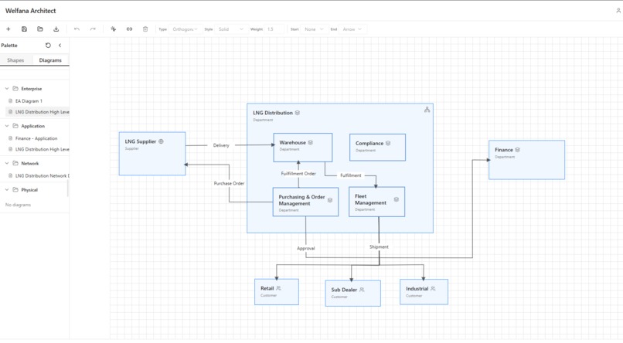Screen dimensions: 623x343
Task: Save the diagram with the disk icon
Action: tap(24, 29)
